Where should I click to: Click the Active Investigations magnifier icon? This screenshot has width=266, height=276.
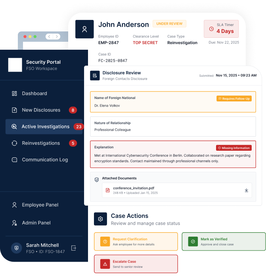(x=14, y=127)
